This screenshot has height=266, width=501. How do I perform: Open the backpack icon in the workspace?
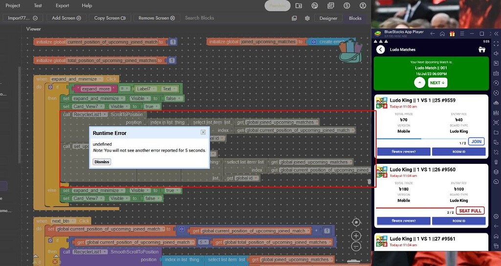click(351, 50)
